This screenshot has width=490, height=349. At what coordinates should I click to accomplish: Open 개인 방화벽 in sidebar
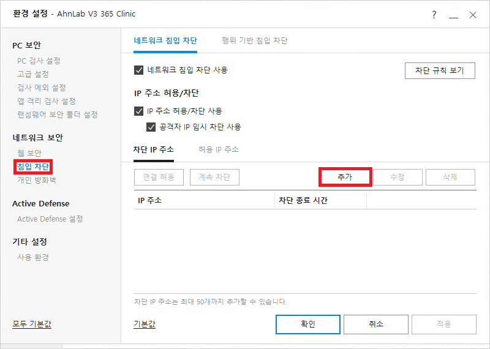(x=37, y=180)
